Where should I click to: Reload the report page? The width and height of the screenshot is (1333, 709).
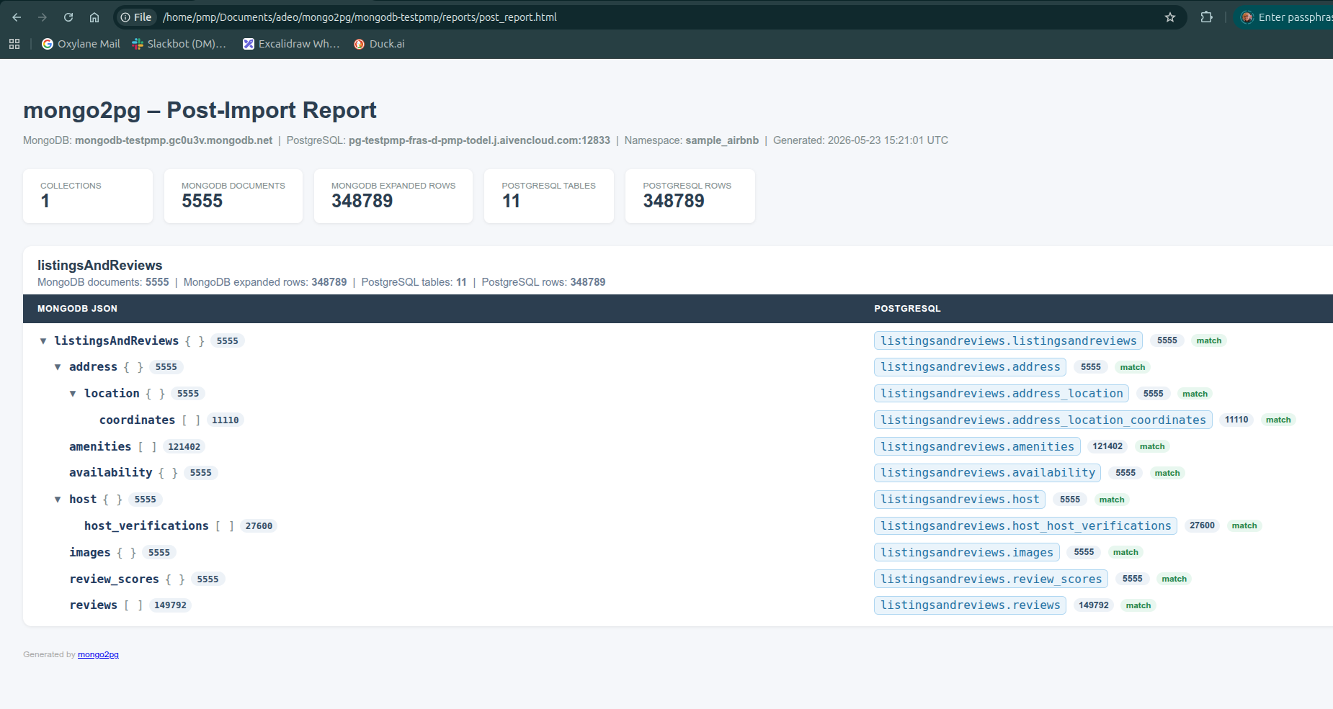(68, 17)
